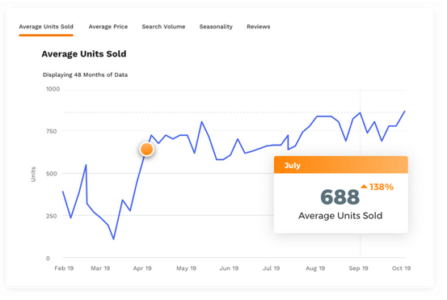Click the Aug 19 axis label

coord(315,268)
